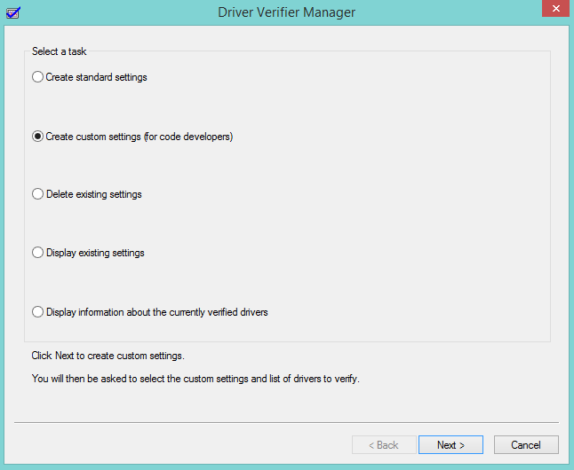574x470 pixels.
Task: Click the horizontal separator line above the buttons
Action: click(286, 422)
